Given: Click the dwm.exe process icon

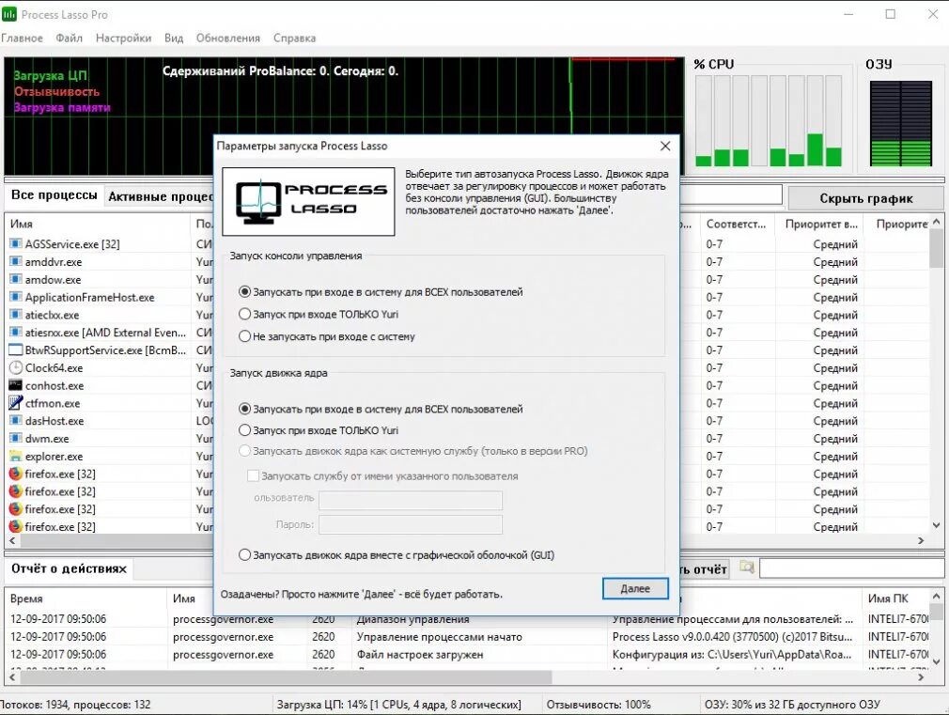Looking at the screenshot, I should pyautogui.click(x=15, y=439).
